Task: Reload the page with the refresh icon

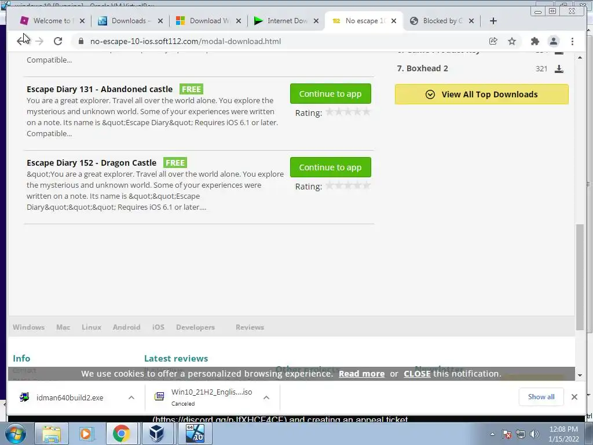Action: pos(58,41)
